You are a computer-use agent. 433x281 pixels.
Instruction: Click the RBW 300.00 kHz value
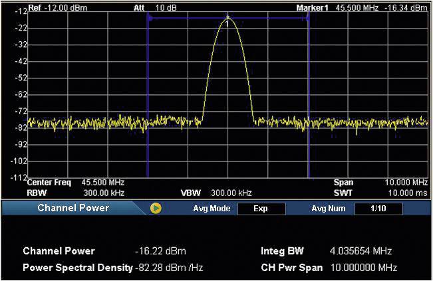point(102,191)
